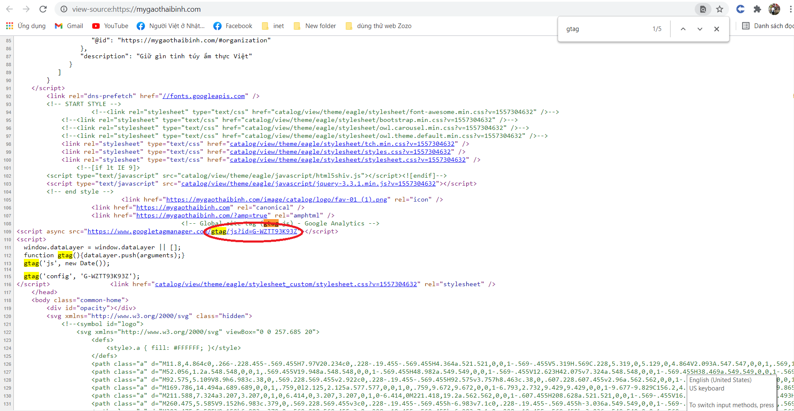
Task: Open the tch.min.css stylesheet link
Action: tap(342, 144)
